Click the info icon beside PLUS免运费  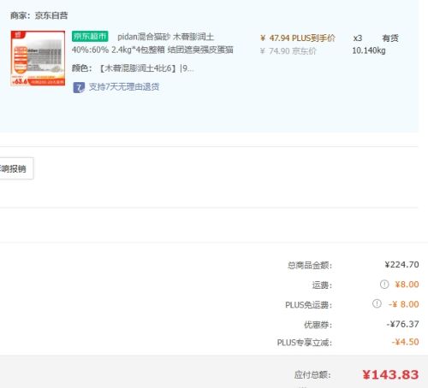(x=377, y=303)
